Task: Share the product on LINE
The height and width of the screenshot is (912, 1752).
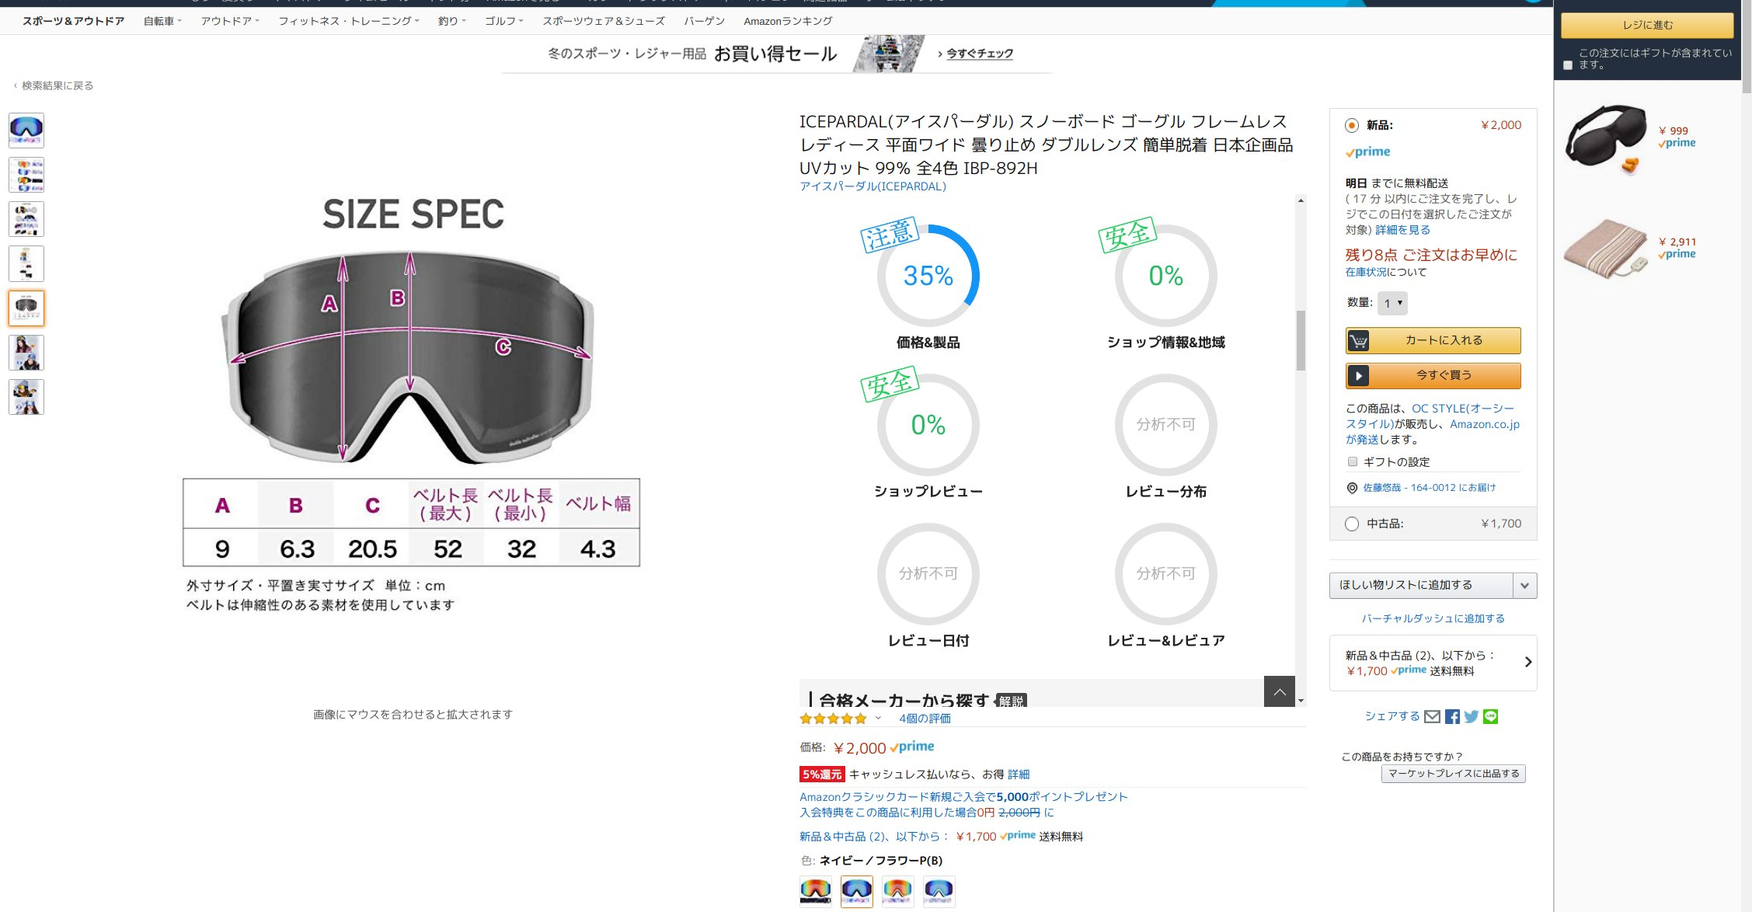Action: click(1490, 716)
